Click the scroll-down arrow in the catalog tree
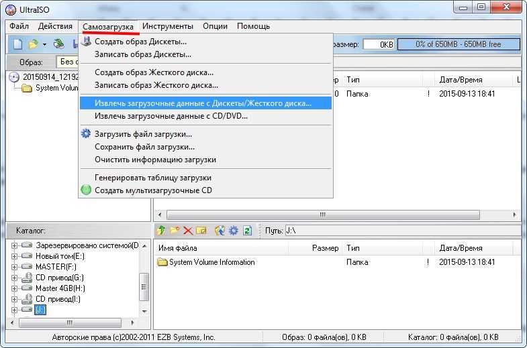This screenshot has height=348, width=527. click(144, 312)
